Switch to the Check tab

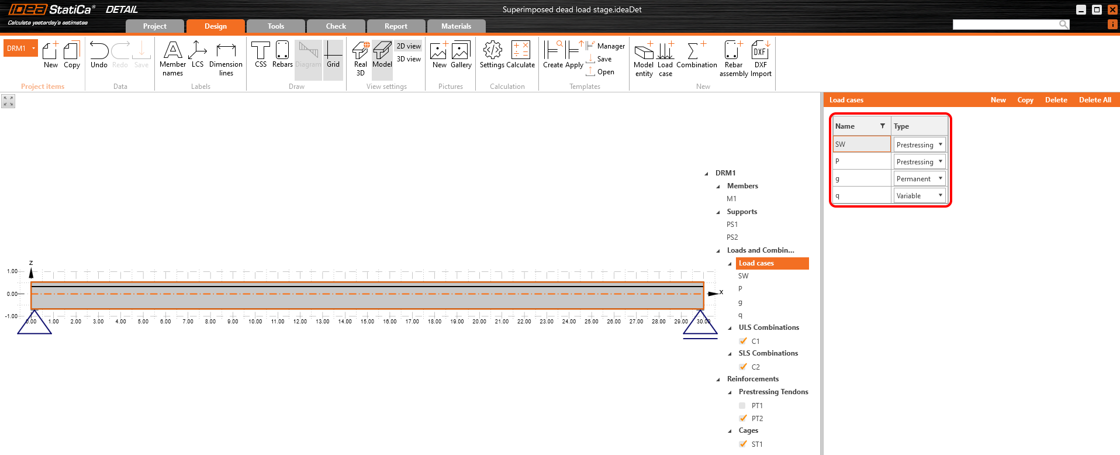pyautogui.click(x=336, y=26)
